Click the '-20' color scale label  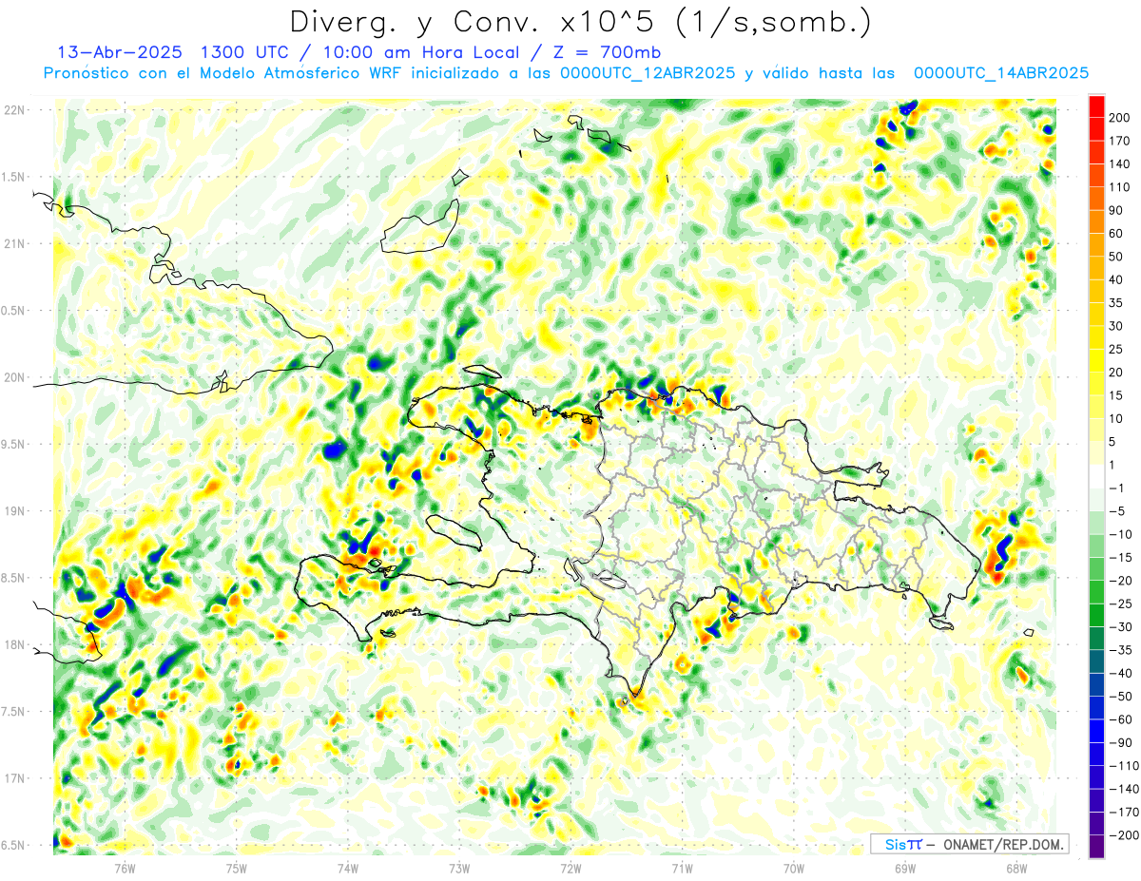point(1121,581)
